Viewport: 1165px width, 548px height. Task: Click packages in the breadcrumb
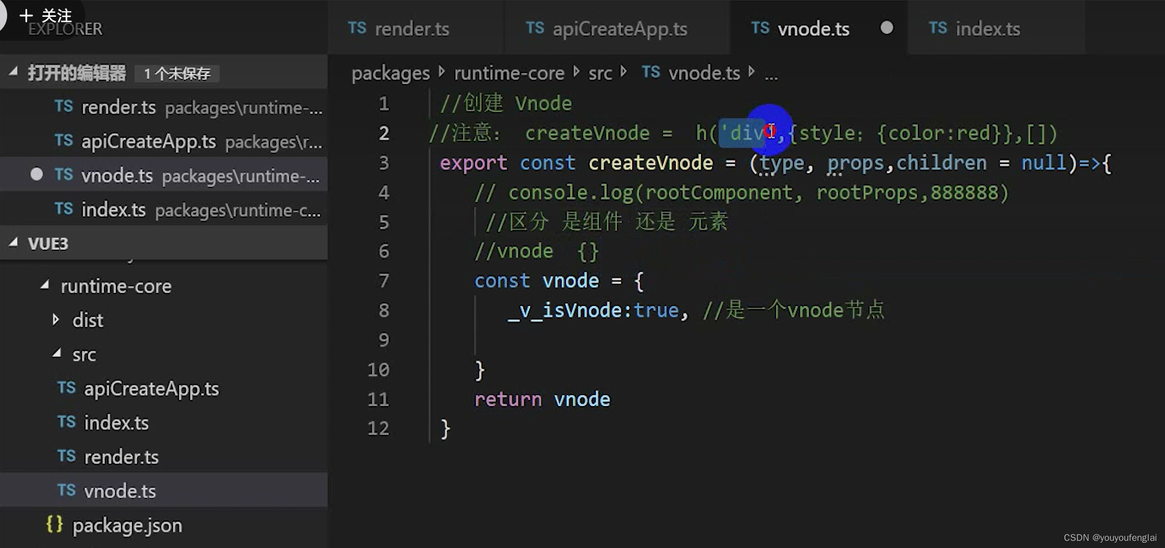coord(390,73)
